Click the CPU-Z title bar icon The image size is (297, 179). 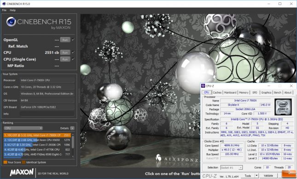pyautogui.click(x=203, y=86)
